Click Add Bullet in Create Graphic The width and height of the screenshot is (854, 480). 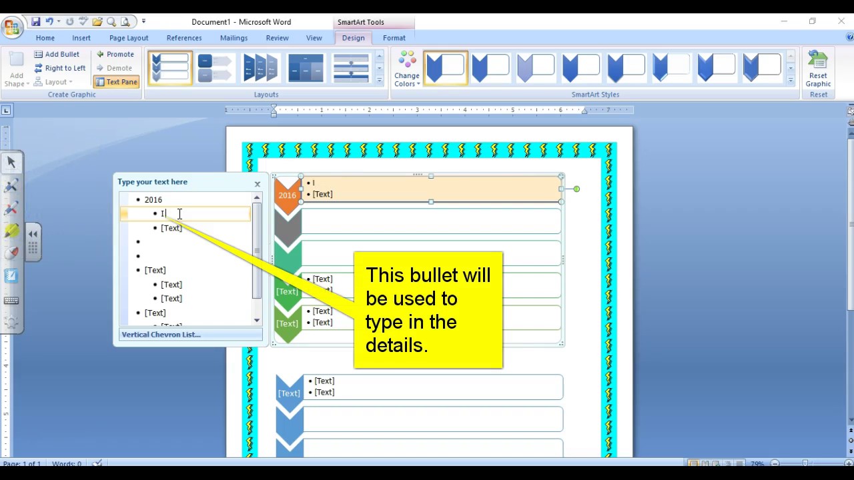(57, 54)
